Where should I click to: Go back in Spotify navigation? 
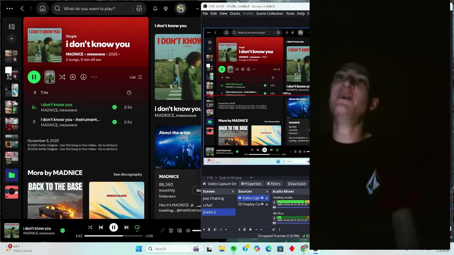coord(22,8)
